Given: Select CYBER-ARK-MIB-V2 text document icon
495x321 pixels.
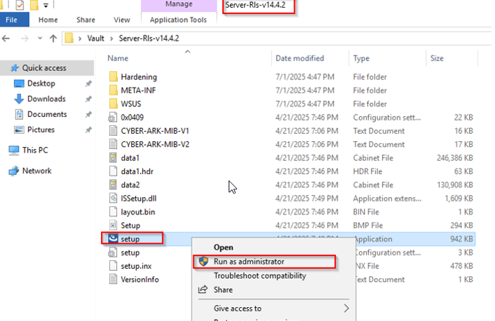Looking at the screenshot, I should (x=113, y=144).
